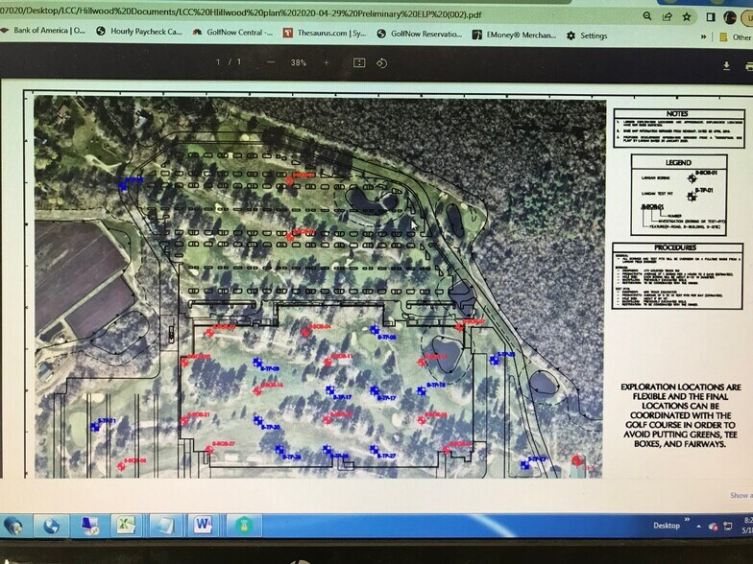Open the zoom magnifier in address bar

pyautogui.click(x=645, y=16)
